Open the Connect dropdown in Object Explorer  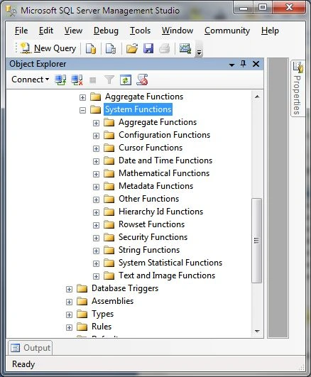click(x=30, y=80)
